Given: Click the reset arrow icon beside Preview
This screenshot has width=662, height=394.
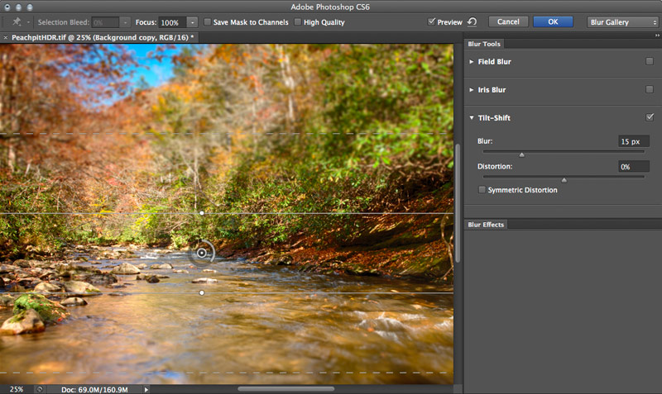Looking at the screenshot, I should [472, 21].
